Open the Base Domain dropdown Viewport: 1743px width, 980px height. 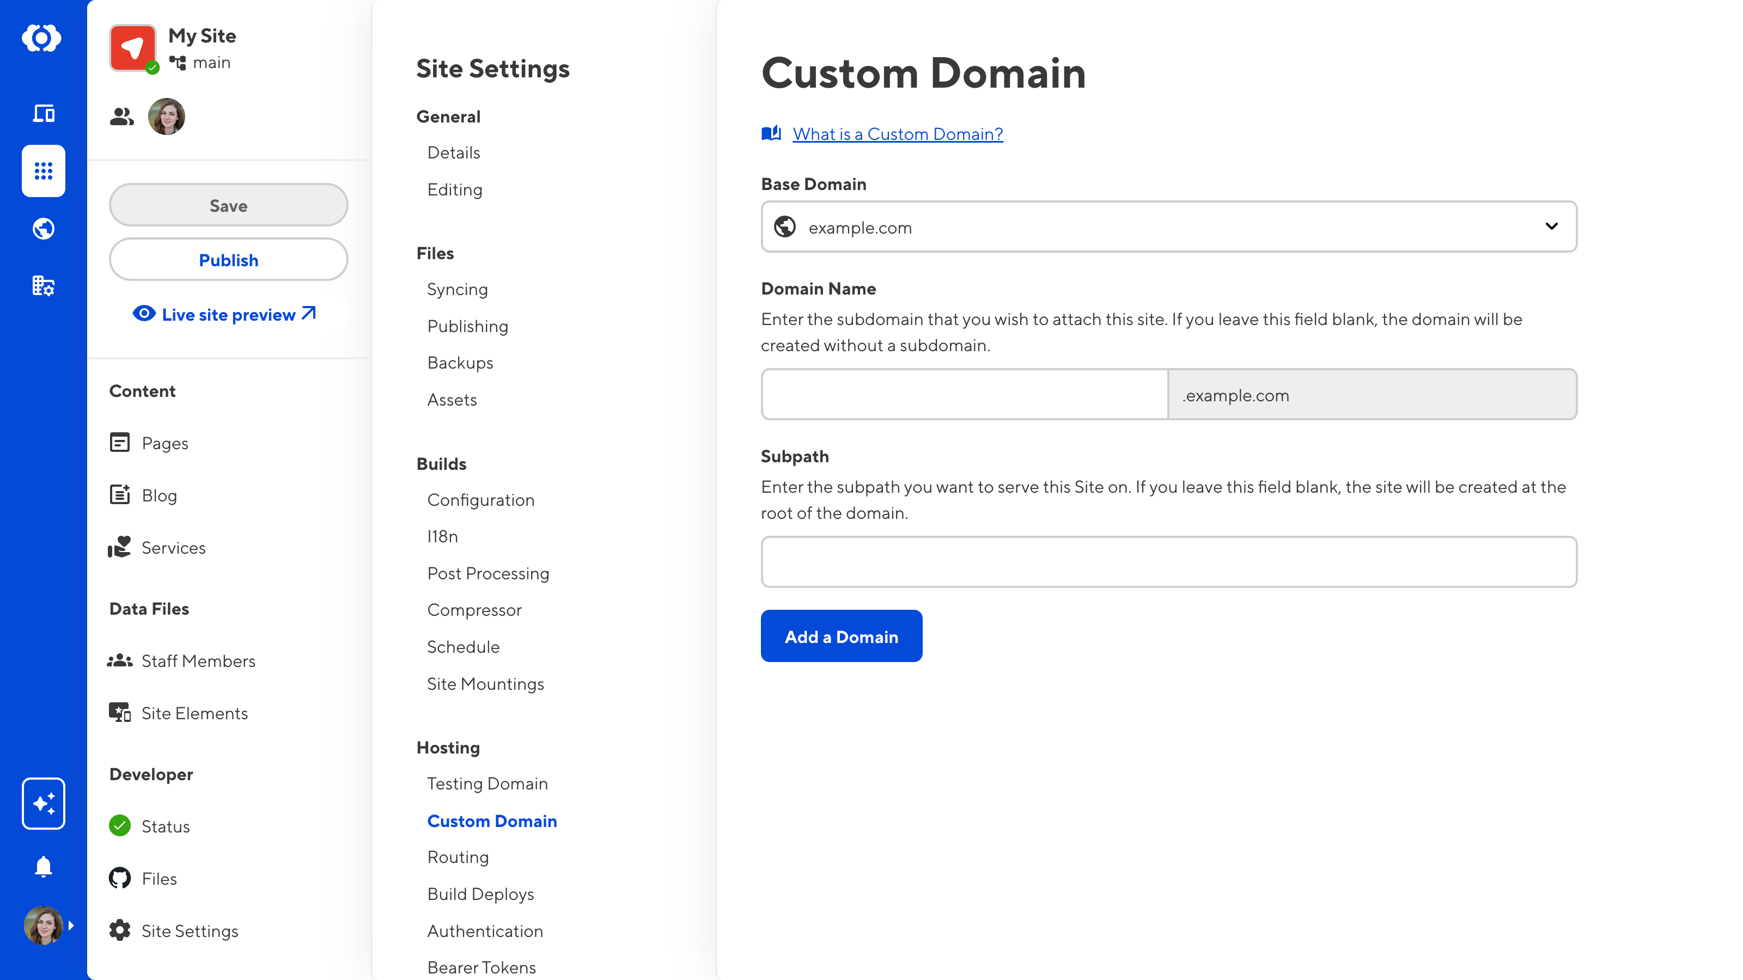coord(1168,227)
